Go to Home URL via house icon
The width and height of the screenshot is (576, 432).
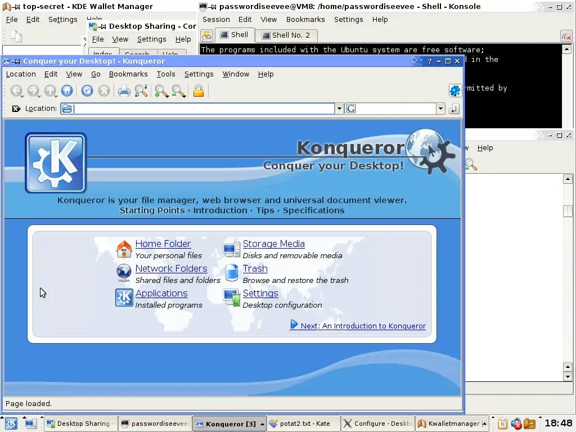point(67,91)
